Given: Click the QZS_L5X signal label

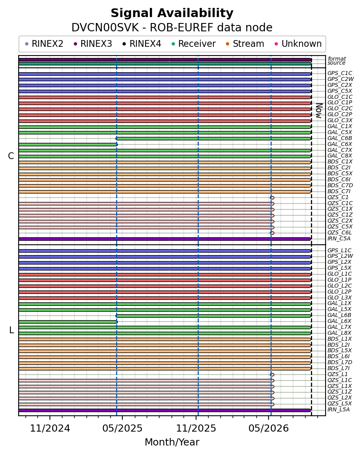Looking at the screenshot, I should click(x=340, y=404).
